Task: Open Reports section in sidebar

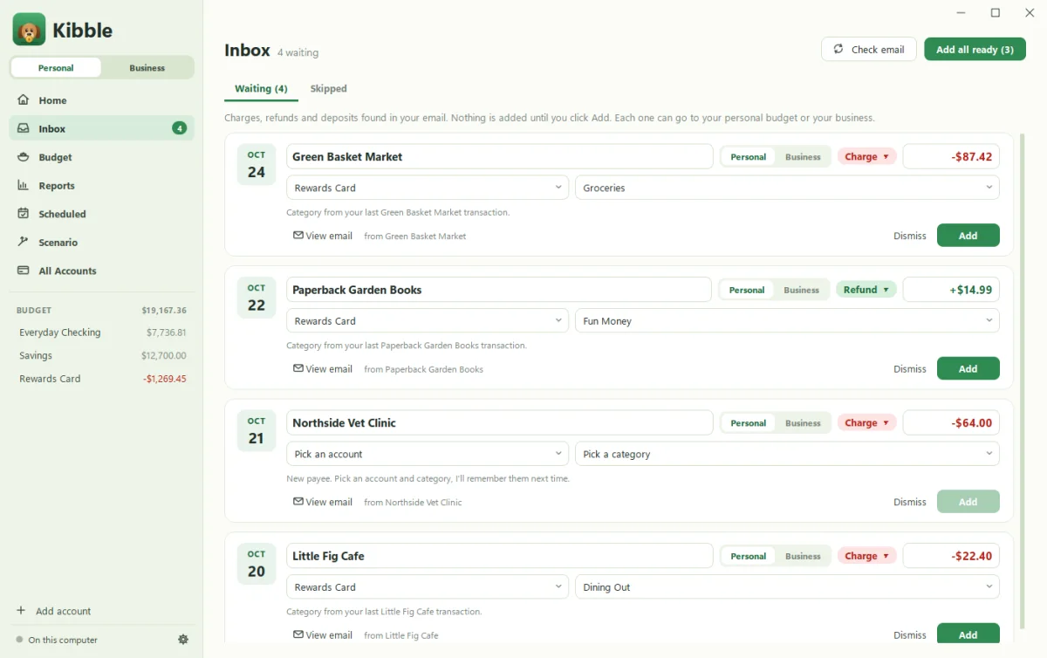Action: pyautogui.click(x=101, y=185)
